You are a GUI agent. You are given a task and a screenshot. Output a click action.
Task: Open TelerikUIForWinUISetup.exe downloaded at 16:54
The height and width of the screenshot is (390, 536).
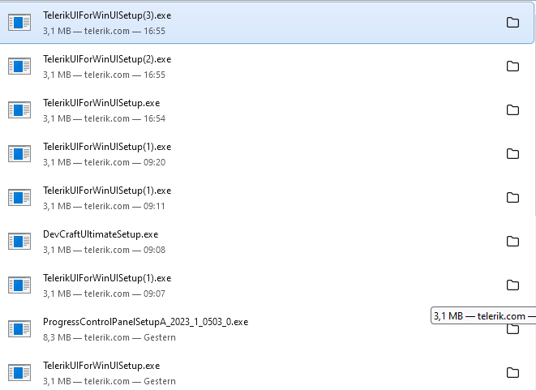(x=101, y=103)
